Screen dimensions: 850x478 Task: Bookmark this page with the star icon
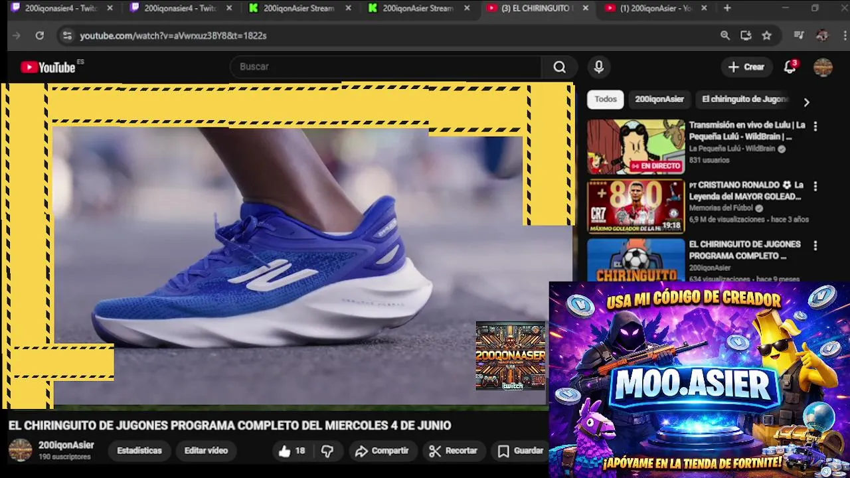767,36
